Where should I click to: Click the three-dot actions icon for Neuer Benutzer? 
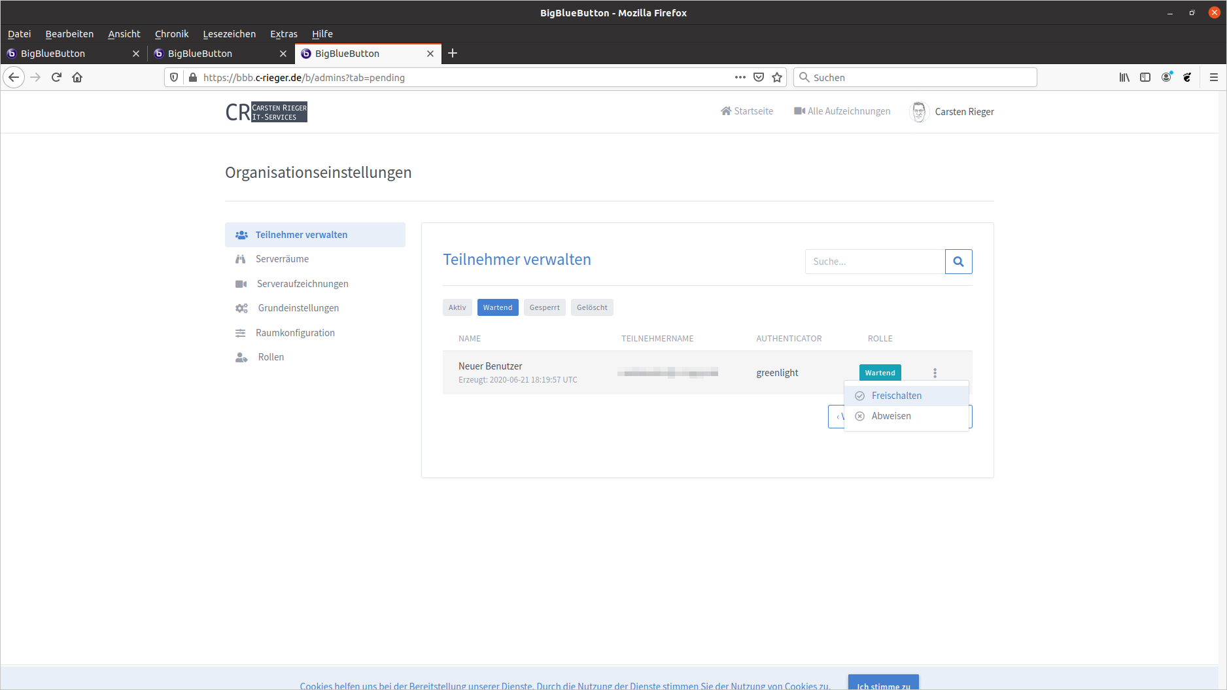pyautogui.click(x=935, y=373)
